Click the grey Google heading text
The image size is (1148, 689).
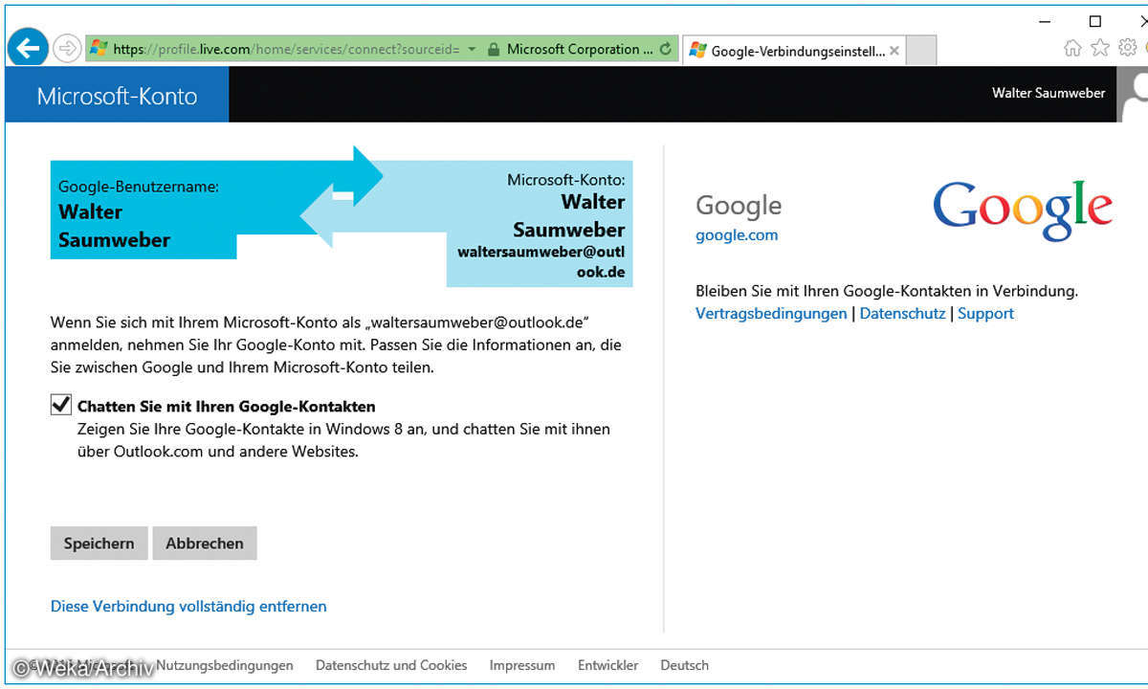pos(739,205)
